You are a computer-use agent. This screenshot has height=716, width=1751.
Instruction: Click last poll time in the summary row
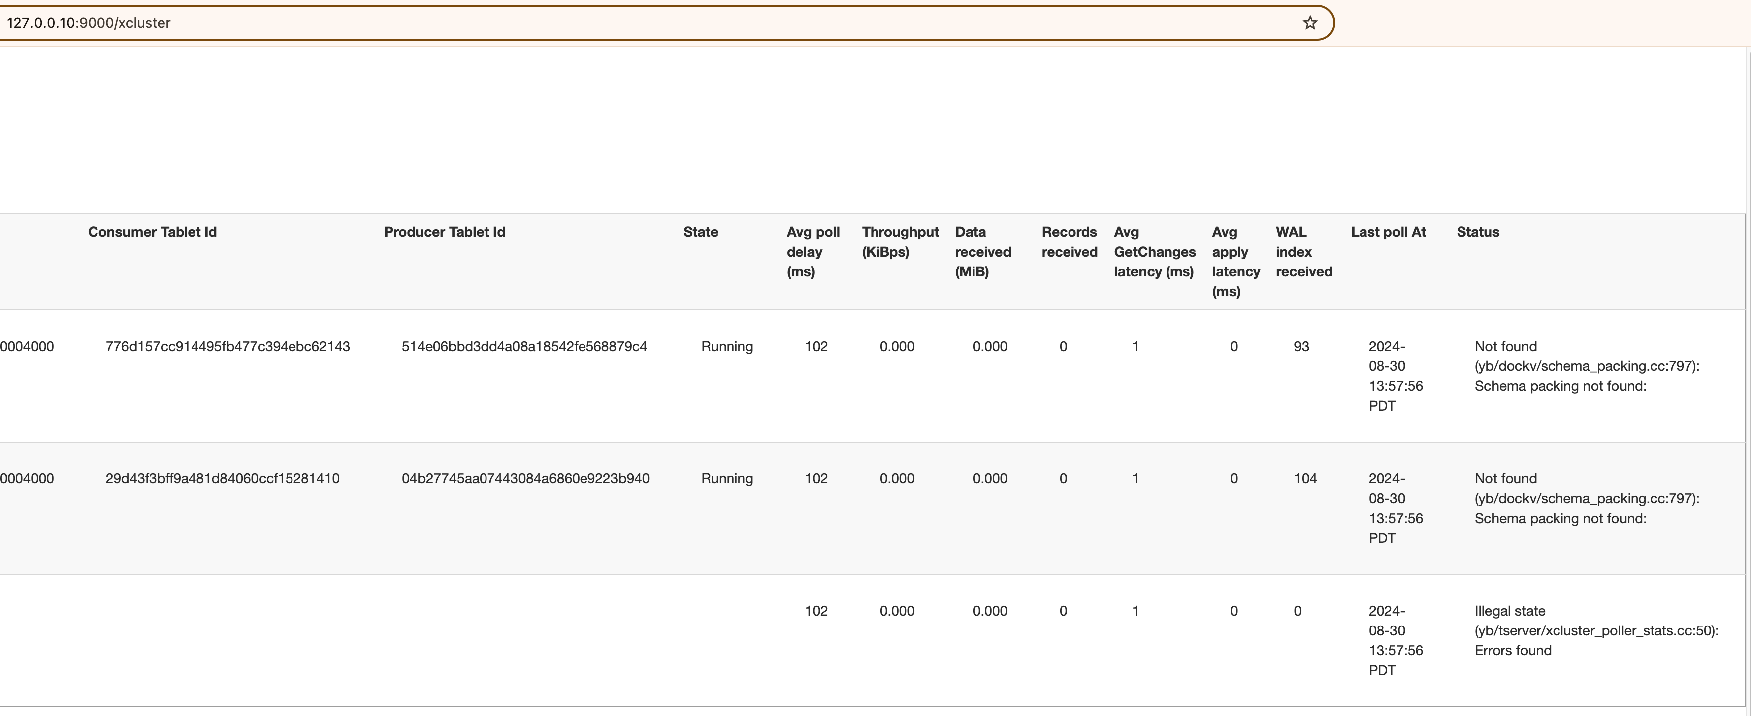1395,640
